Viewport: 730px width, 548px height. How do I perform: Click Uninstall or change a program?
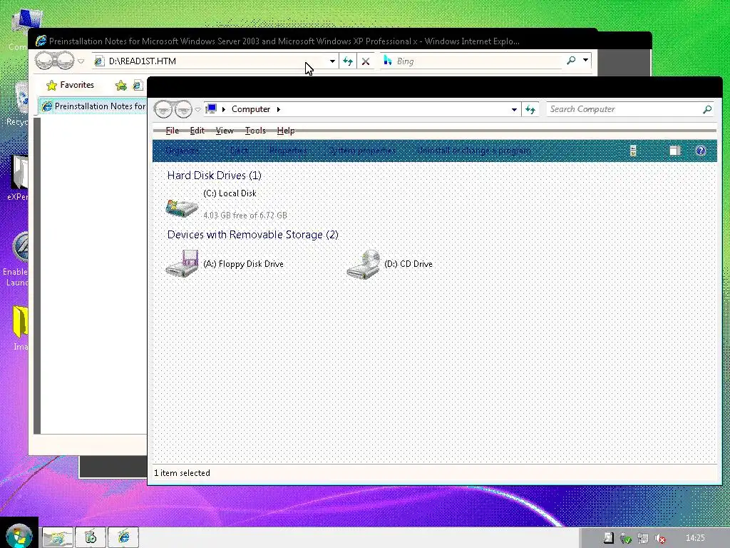click(x=473, y=151)
